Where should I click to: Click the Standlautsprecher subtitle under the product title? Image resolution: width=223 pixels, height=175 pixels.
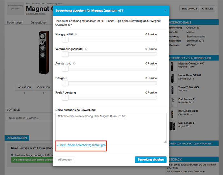click(x=35, y=14)
